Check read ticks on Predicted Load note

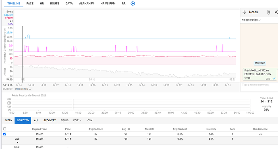(x=274, y=79)
